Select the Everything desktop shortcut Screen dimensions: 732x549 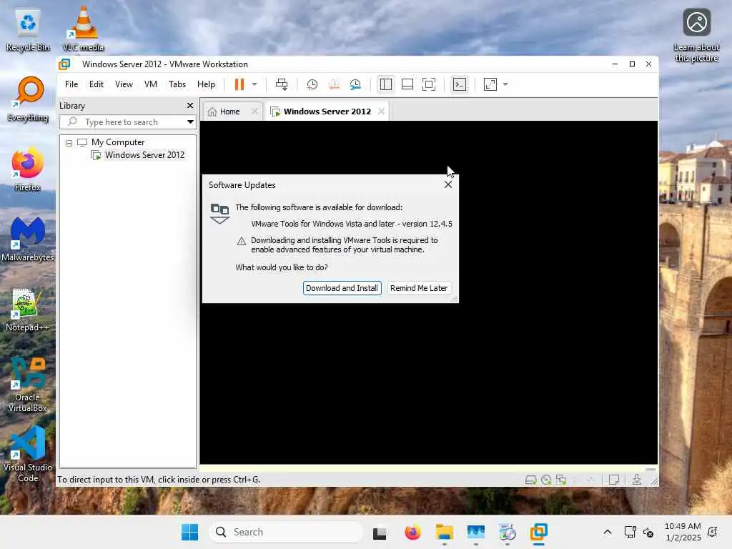click(x=28, y=99)
